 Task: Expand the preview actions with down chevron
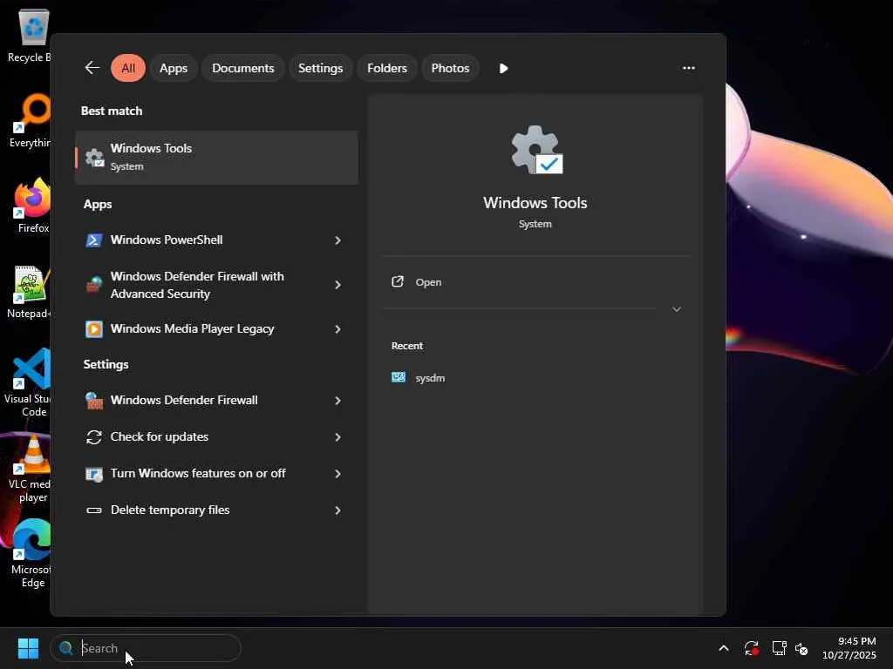coord(677,309)
